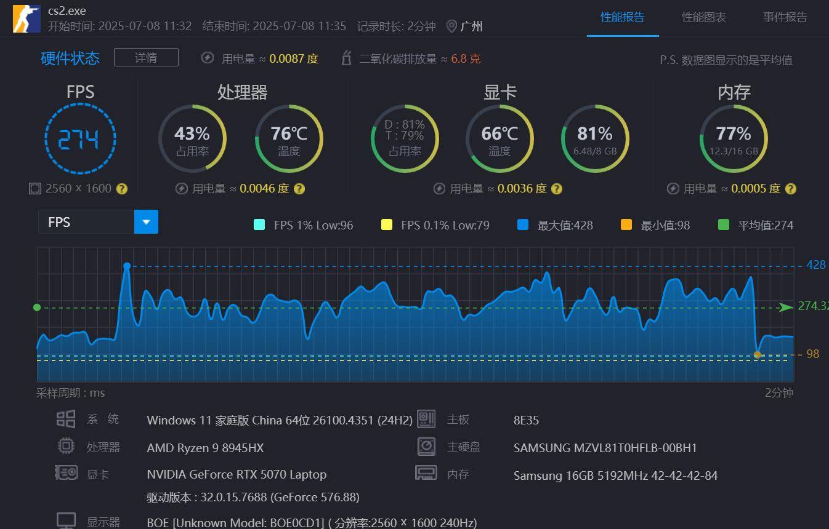The height and width of the screenshot is (529, 829).
Task: Click the carbon dioxide emission icon
Action: (347, 58)
